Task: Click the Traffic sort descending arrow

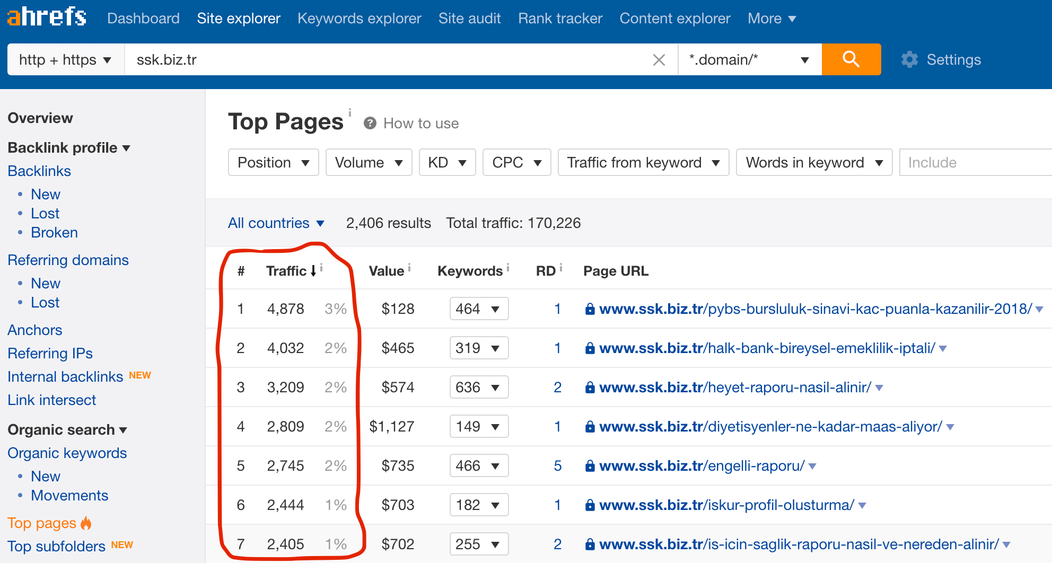Action: pyautogui.click(x=313, y=271)
